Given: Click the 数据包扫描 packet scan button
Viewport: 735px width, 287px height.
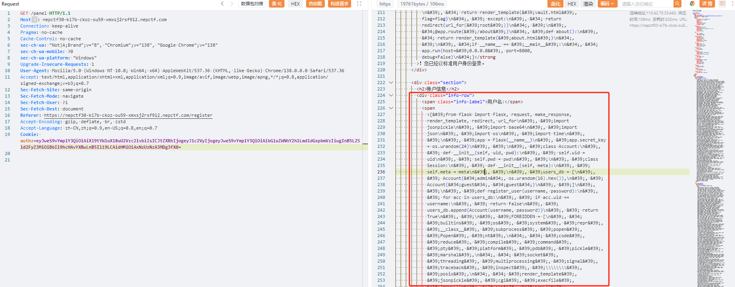Looking at the screenshot, I should click(x=252, y=4).
